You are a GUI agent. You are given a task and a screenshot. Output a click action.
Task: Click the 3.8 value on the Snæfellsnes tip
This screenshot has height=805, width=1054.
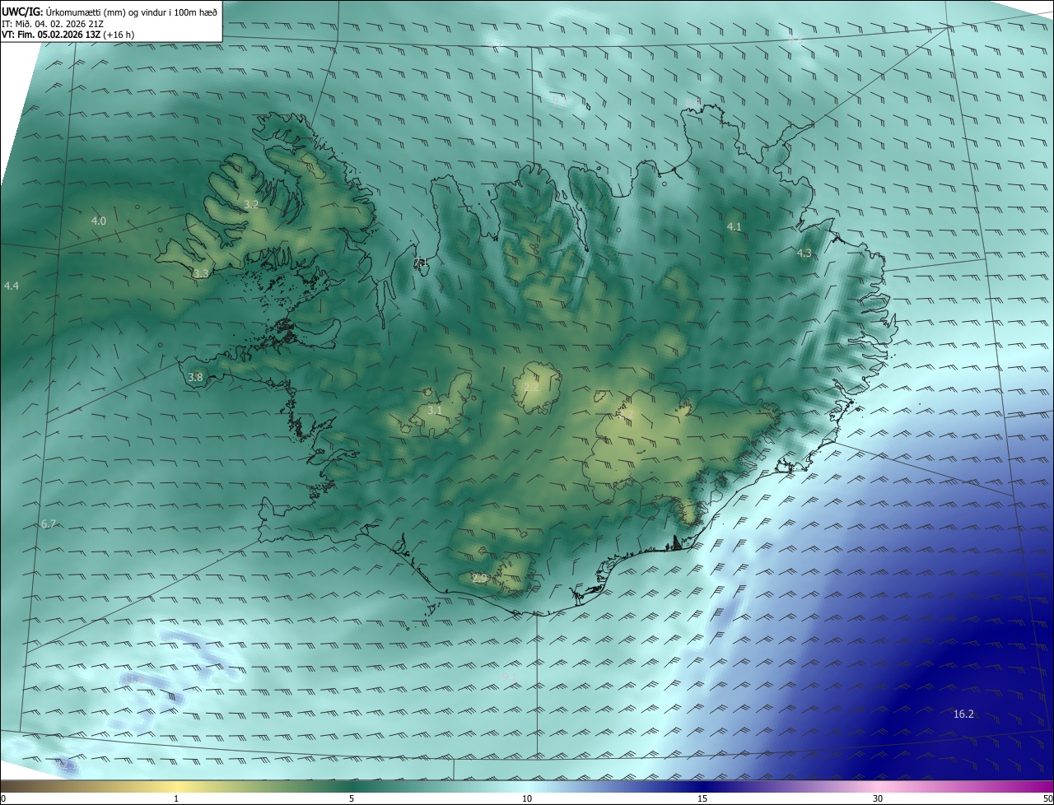(x=195, y=378)
